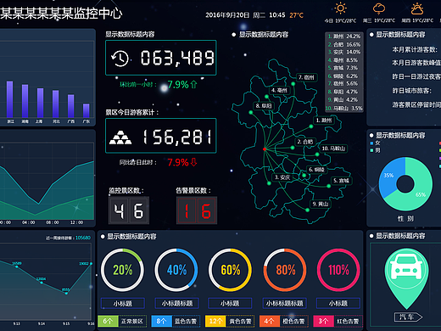The width and height of the screenshot is (441, 331).
Task: Click the 小标题 button under the 110% gauge
Action: point(338,303)
